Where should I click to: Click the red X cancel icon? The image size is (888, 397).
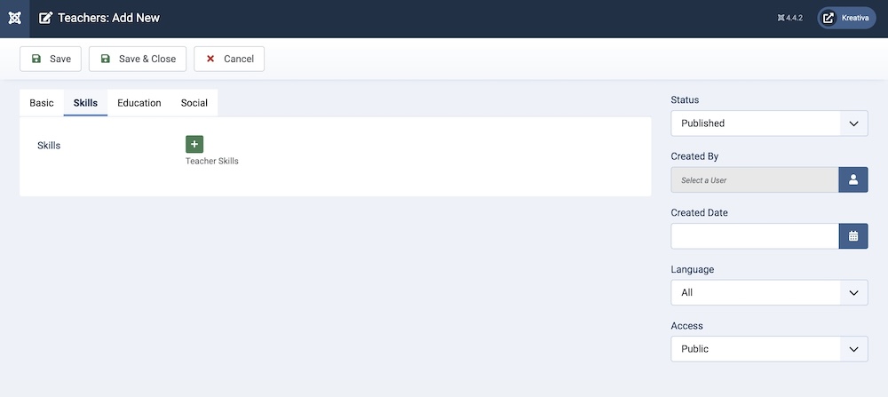(x=210, y=59)
